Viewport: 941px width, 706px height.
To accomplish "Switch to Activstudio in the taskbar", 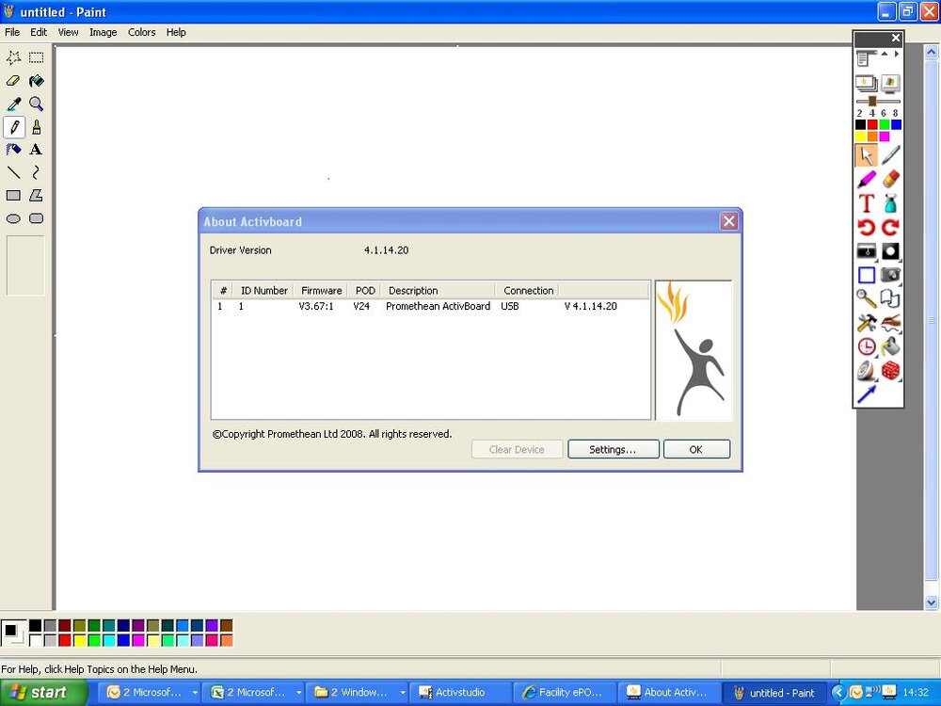I will [x=460, y=692].
